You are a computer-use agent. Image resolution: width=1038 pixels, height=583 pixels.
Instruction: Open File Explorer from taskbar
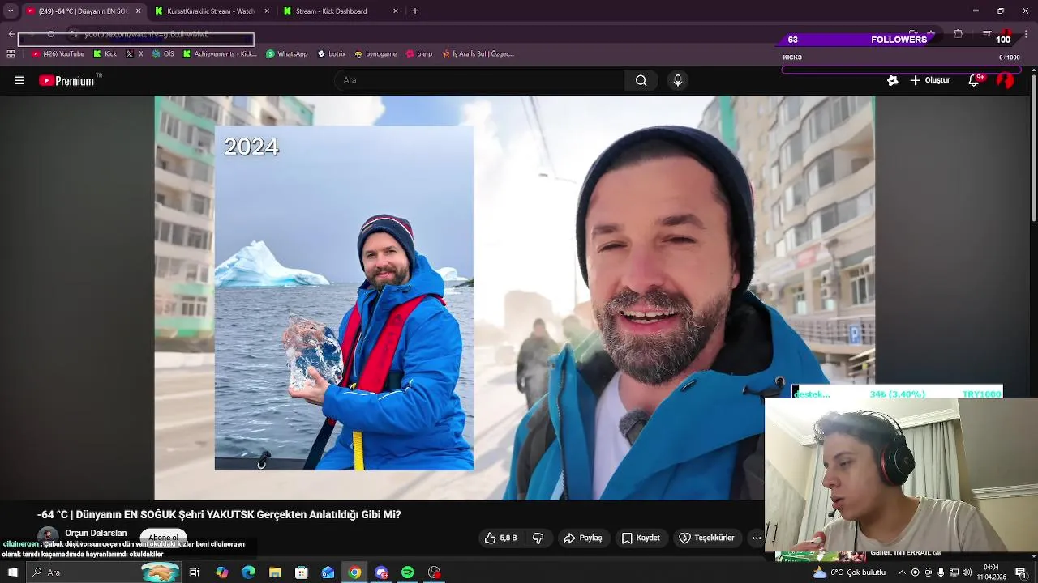pos(275,572)
